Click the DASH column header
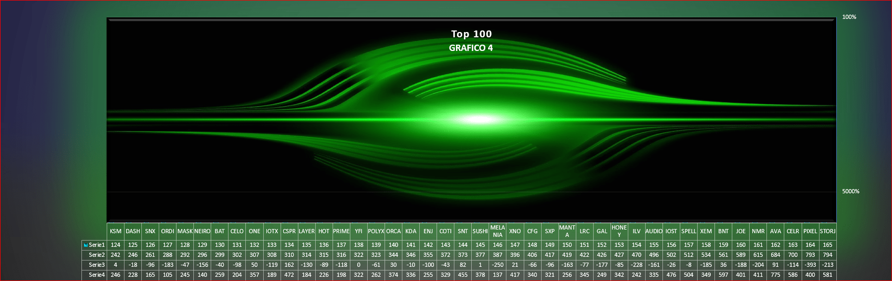Image resolution: width=892 pixels, height=281 pixels. click(x=133, y=231)
